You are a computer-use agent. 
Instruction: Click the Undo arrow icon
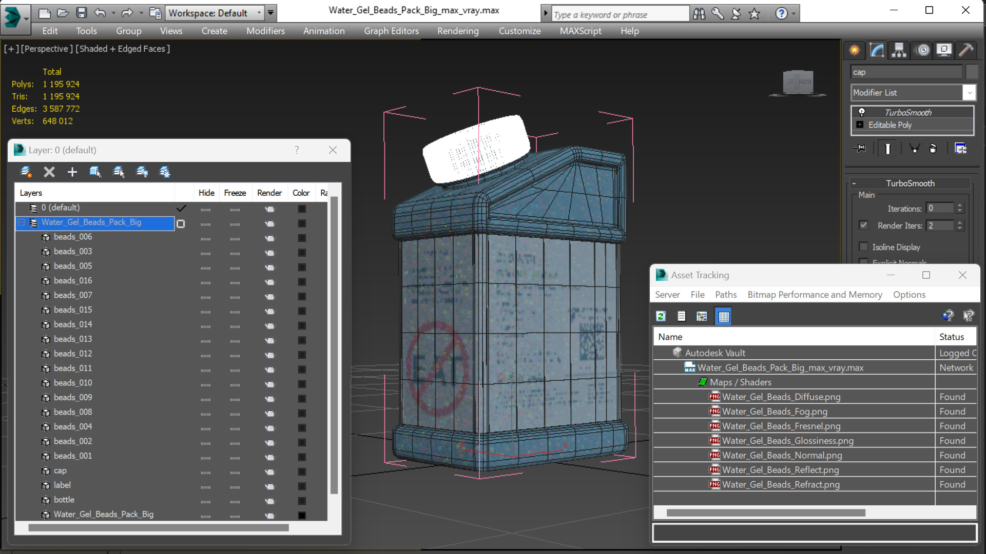pyautogui.click(x=100, y=13)
